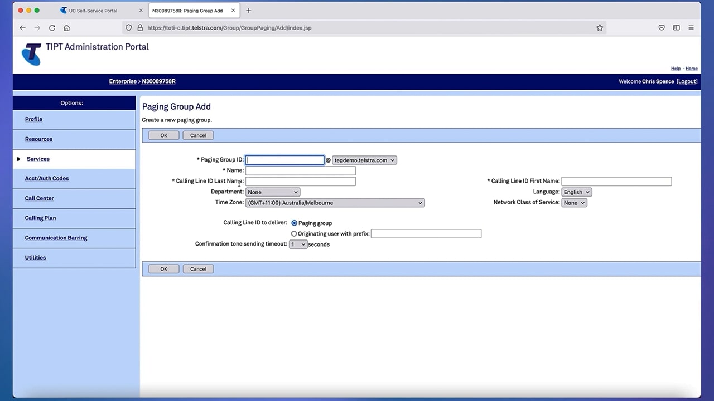Click the Pocket save icon
Viewport: 714px width, 401px height.
click(662, 28)
